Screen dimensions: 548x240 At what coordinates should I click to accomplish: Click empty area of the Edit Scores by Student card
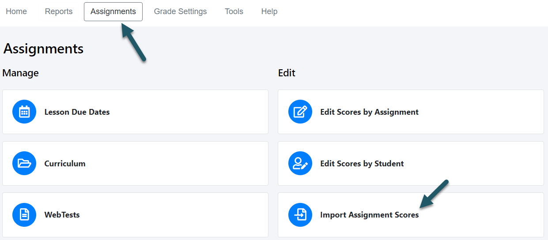(x=472, y=164)
